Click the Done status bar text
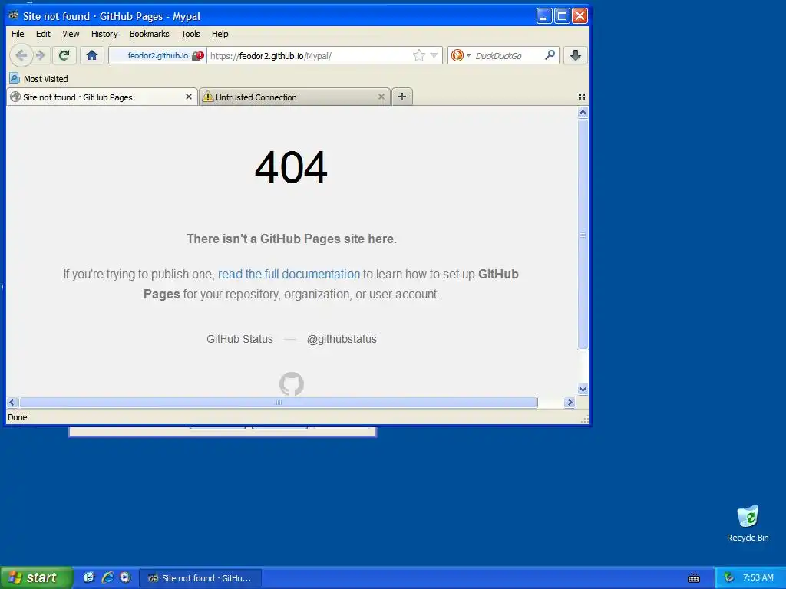Viewport: 786px width, 589px height. 18,417
